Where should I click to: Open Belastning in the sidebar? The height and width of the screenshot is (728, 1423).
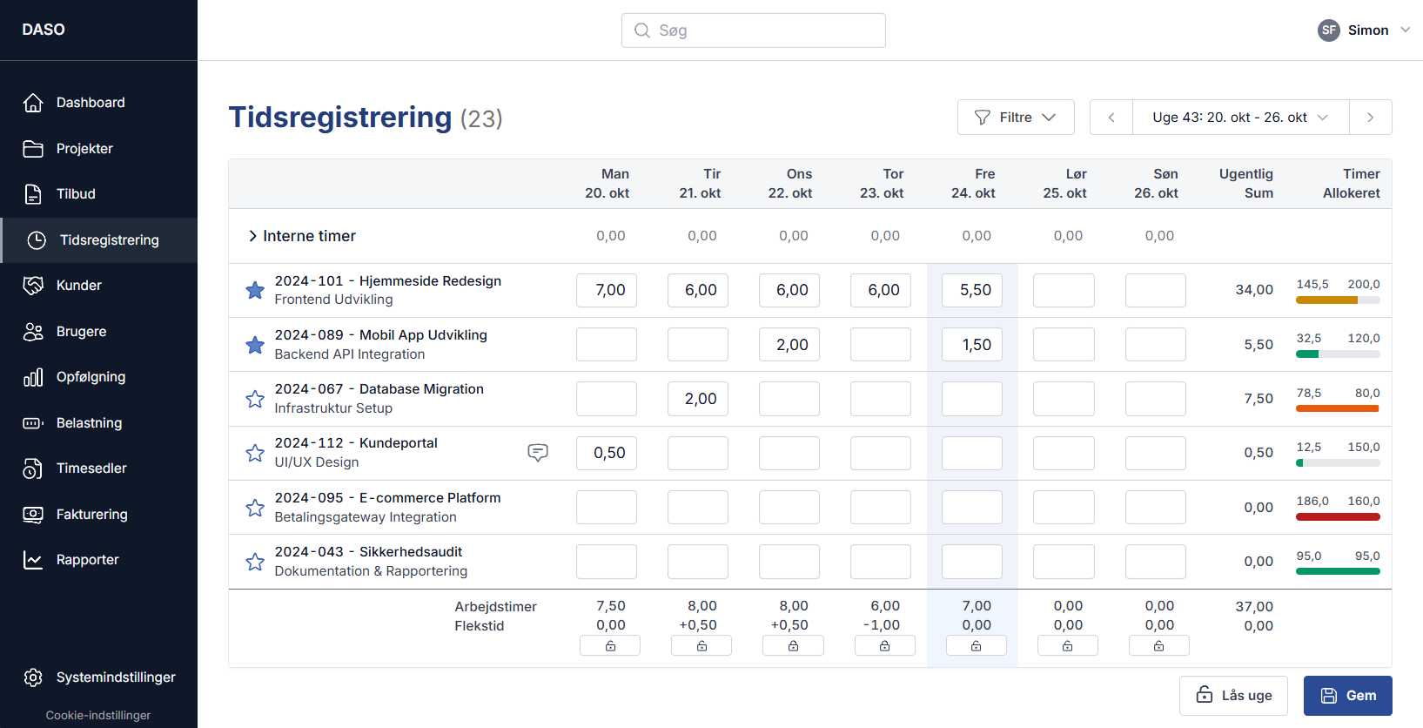click(89, 423)
